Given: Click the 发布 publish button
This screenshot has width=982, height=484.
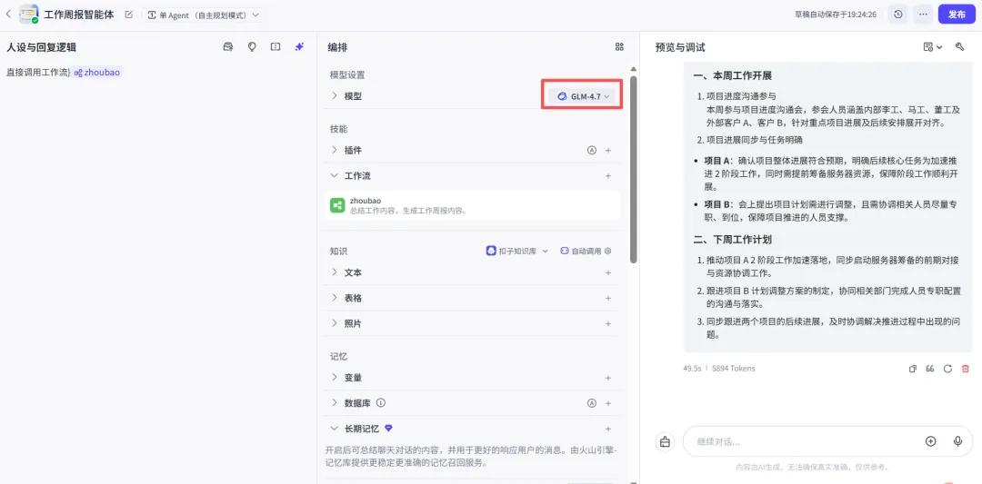Looking at the screenshot, I should (x=957, y=15).
